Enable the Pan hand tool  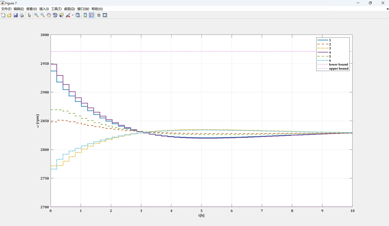point(49,15)
